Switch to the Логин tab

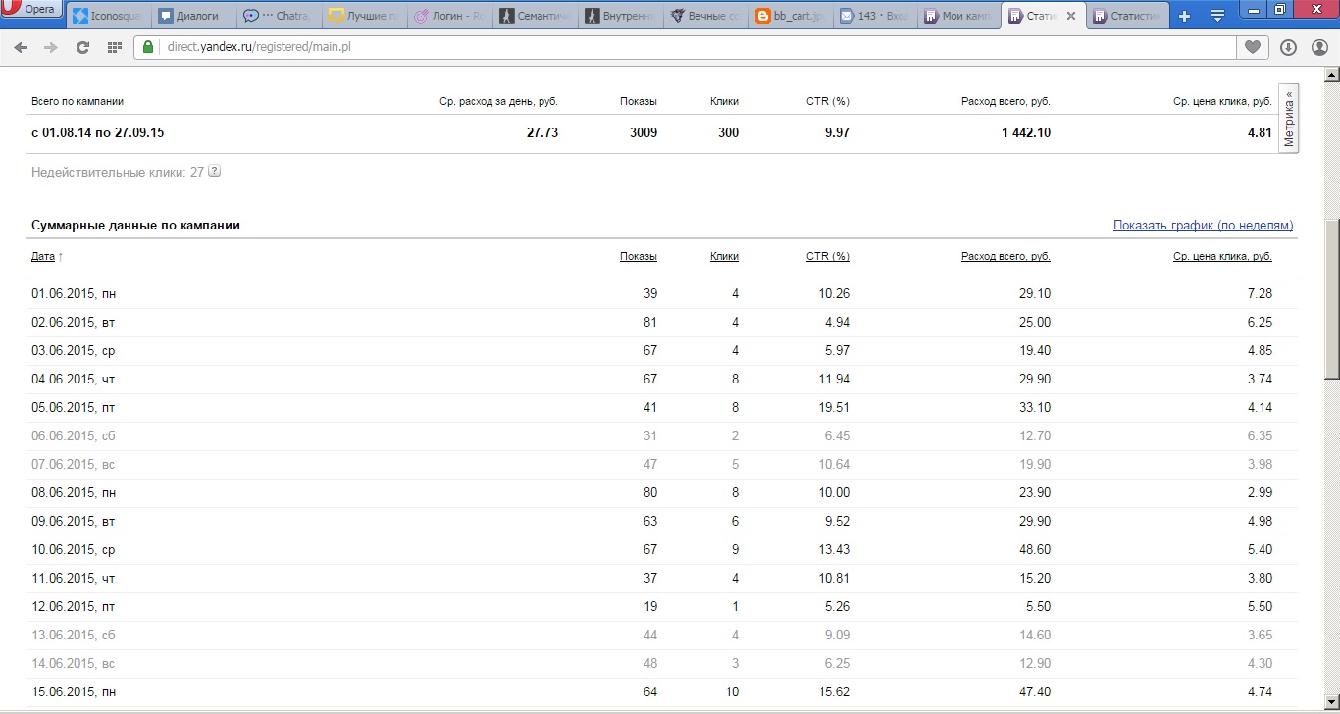tap(448, 17)
